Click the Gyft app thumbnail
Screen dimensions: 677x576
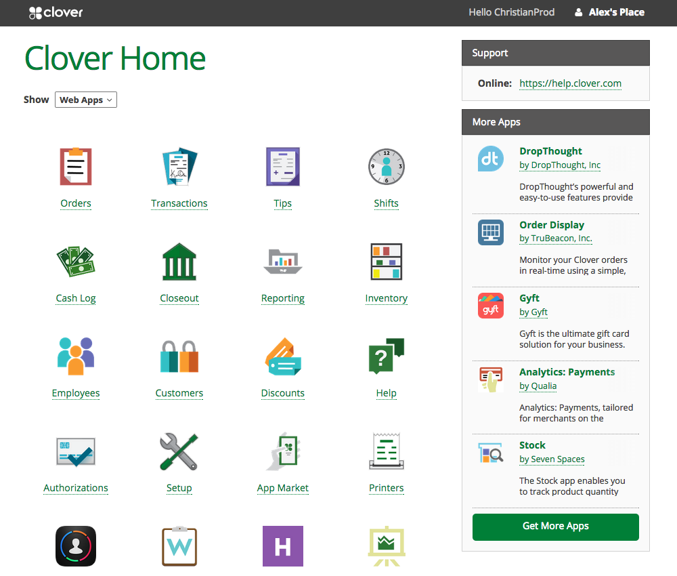click(491, 306)
